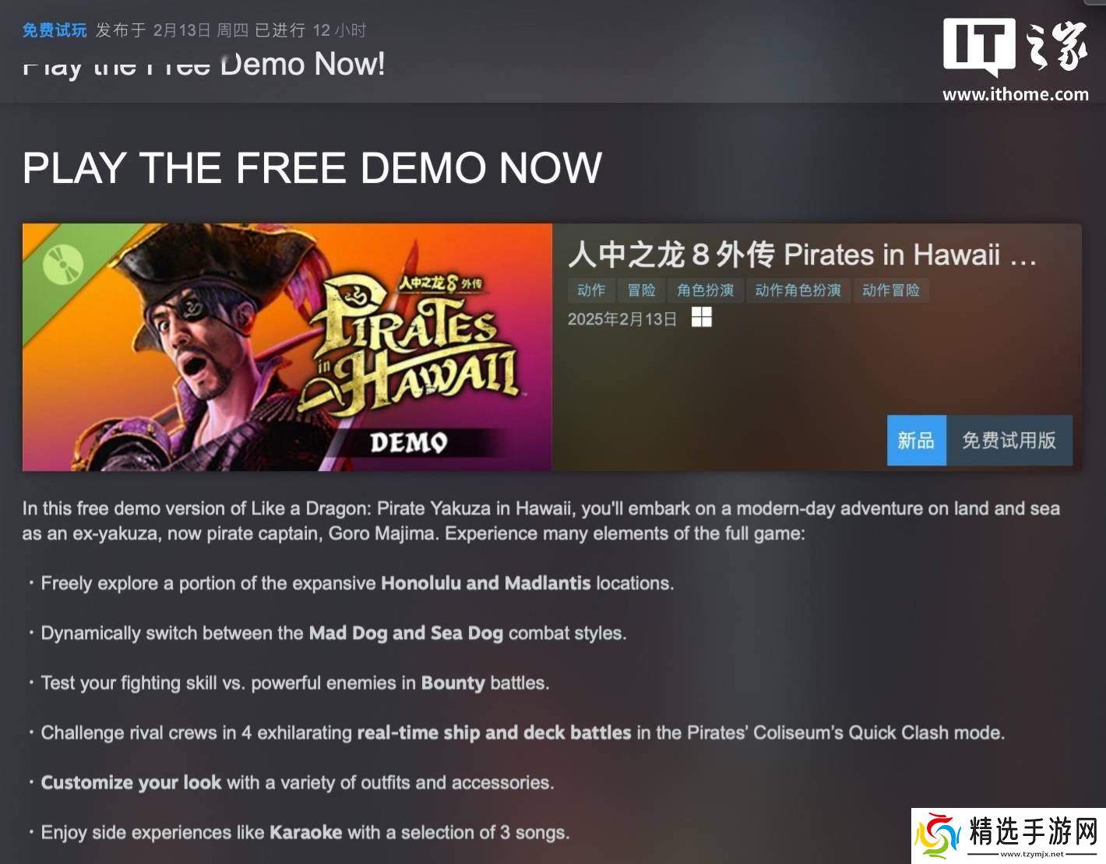The image size is (1106, 864).
Task: Select the 动作角色扮演 tag
Action: pyautogui.click(x=798, y=290)
